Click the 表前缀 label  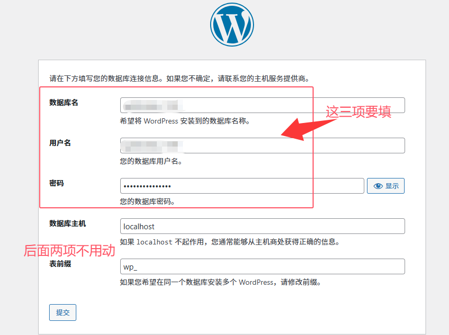click(x=60, y=264)
